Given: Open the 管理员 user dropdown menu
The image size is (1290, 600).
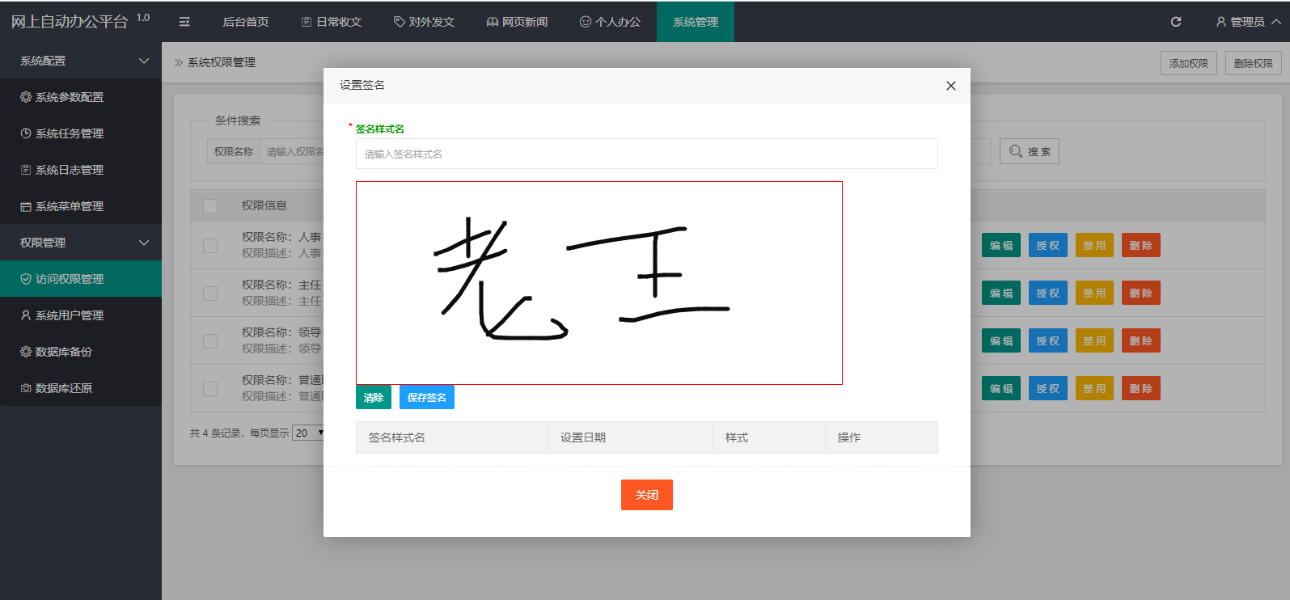Looking at the screenshot, I should [x=1248, y=22].
